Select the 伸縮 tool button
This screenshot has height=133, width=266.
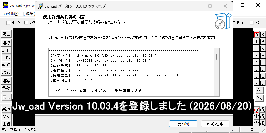coord(6,58)
